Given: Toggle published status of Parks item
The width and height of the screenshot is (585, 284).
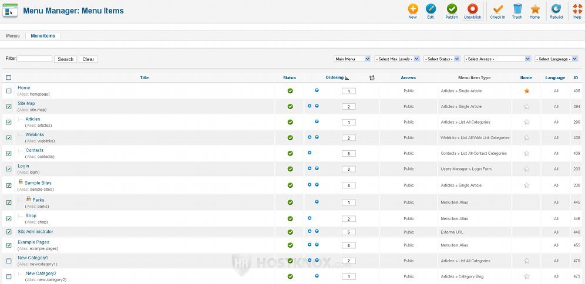Looking at the screenshot, I should 290,202.
